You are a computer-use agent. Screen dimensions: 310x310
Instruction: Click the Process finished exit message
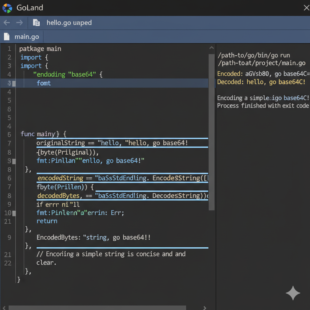(263, 106)
